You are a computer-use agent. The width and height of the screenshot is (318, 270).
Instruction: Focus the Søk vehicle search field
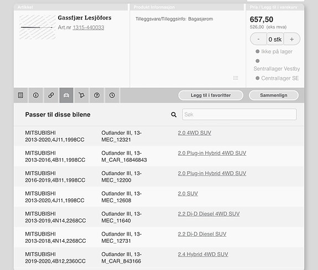tap(239, 114)
